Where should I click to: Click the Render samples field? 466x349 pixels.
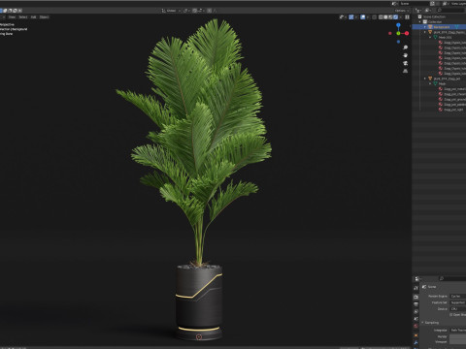click(x=457, y=336)
